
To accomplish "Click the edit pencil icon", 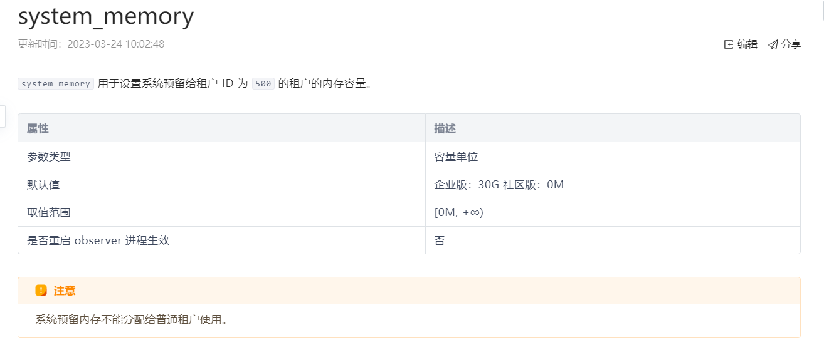I will click(x=729, y=44).
